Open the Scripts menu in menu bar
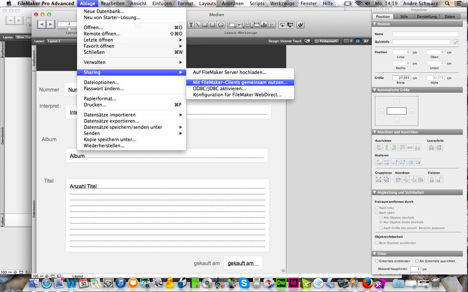 tap(257, 4)
